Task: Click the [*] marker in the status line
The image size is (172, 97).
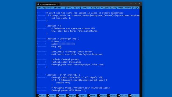Action: pyautogui.click(x=134, y=8)
